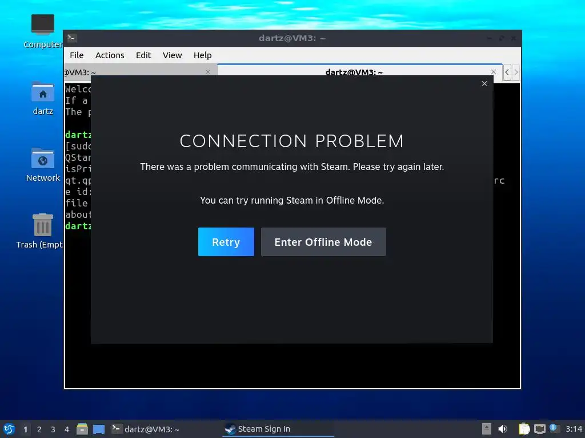Switch to workspace 1

[25, 429]
